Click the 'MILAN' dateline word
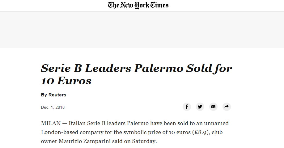Screen dimensions: 284x148 [50, 124]
